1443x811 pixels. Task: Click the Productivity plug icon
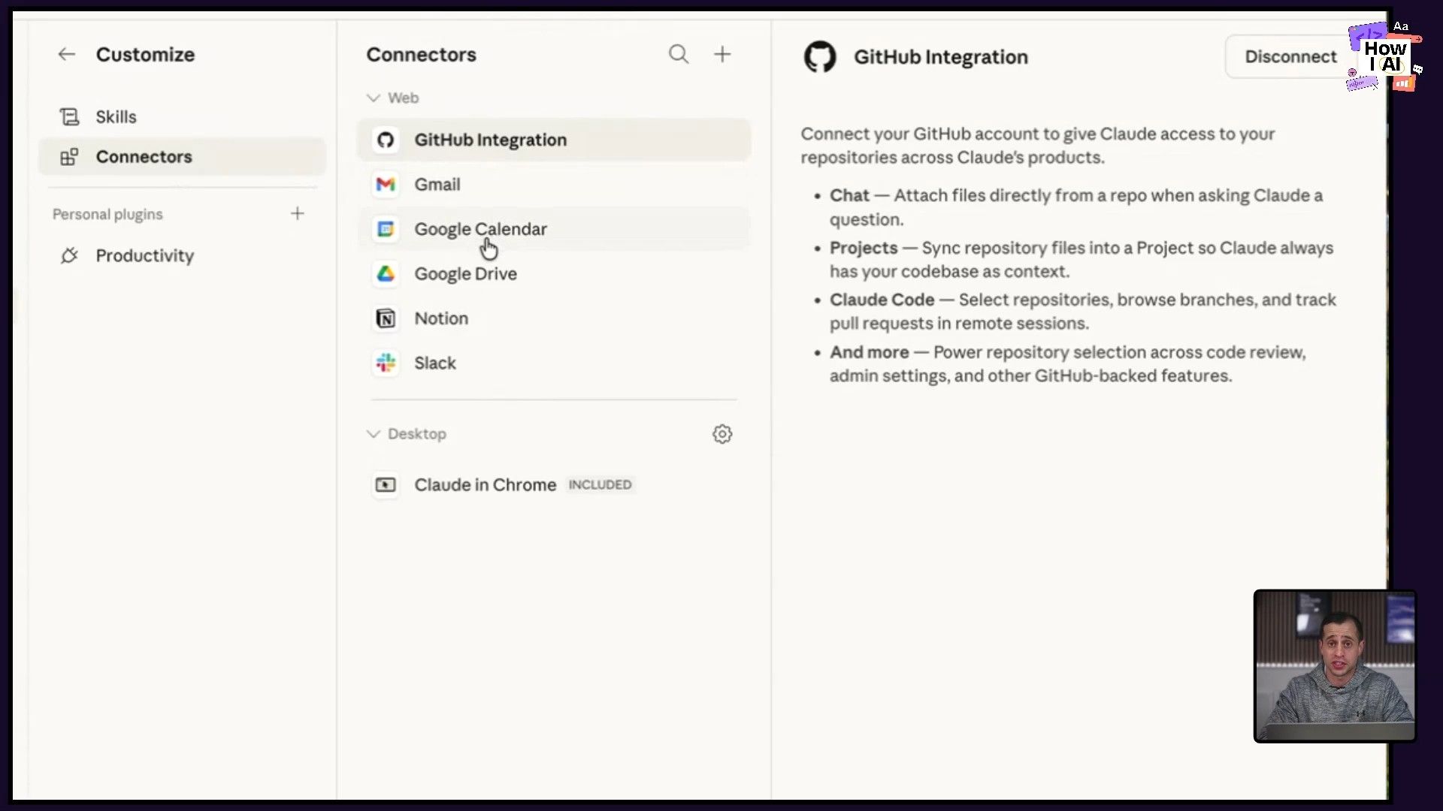[69, 256]
